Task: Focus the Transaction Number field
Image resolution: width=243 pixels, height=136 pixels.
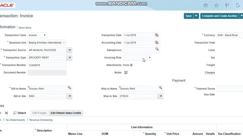Action: tap(47, 65)
